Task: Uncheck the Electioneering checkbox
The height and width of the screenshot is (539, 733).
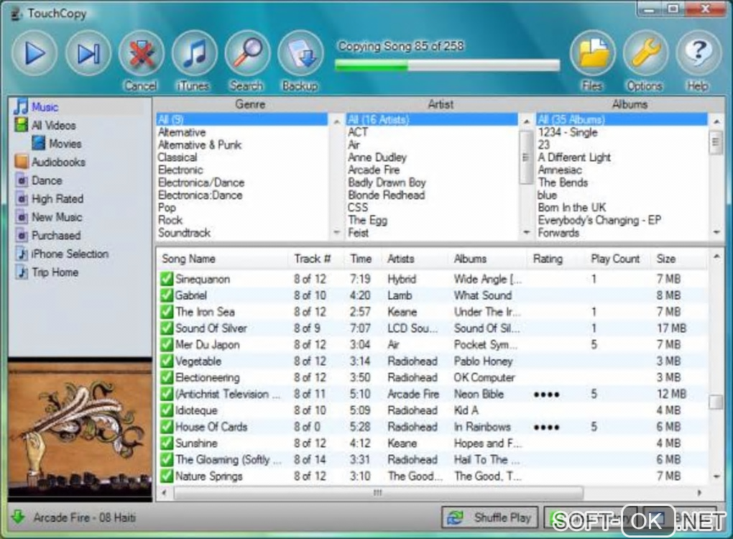Action: click(167, 377)
